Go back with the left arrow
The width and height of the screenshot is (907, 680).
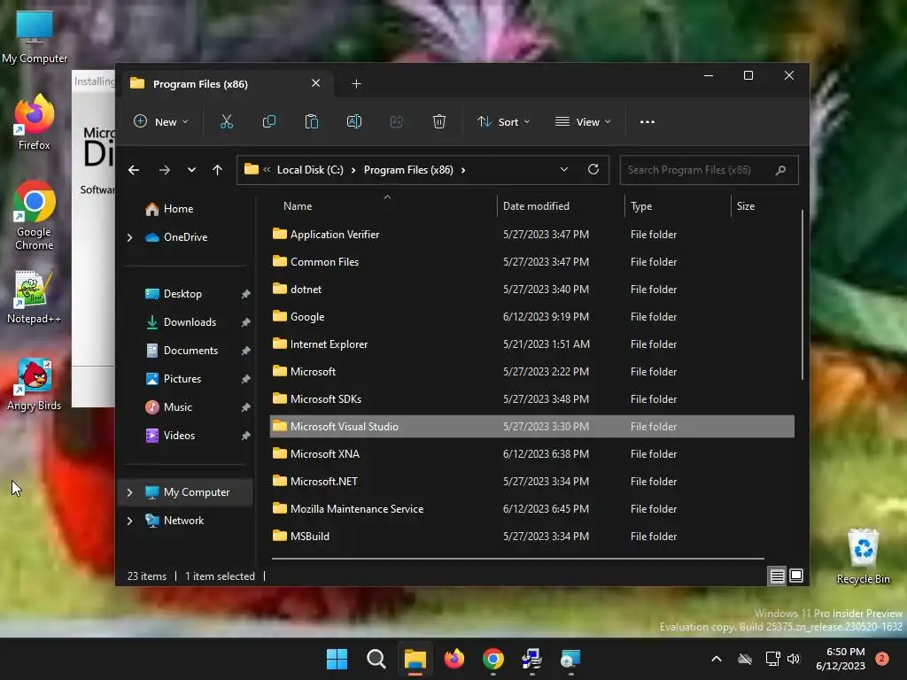(x=134, y=170)
